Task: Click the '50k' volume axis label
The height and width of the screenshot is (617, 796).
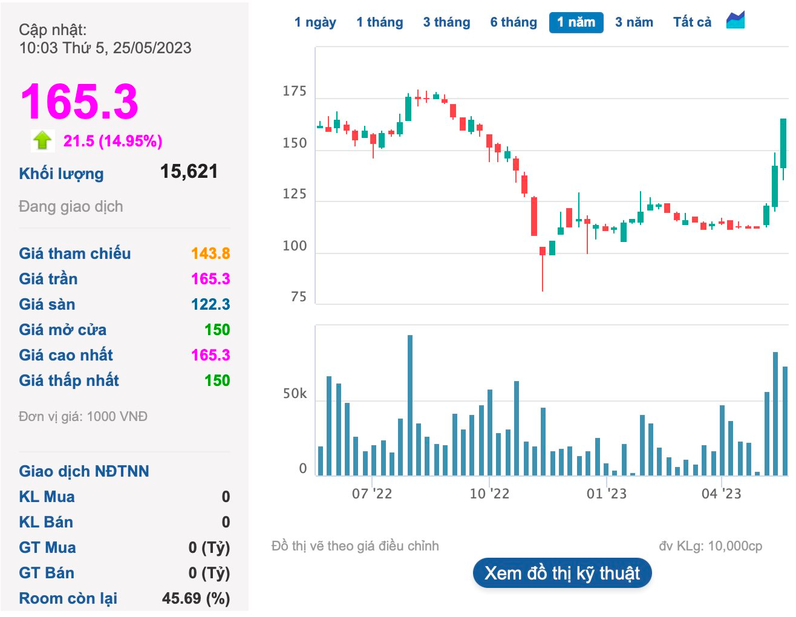Action: pyautogui.click(x=295, y=394)
